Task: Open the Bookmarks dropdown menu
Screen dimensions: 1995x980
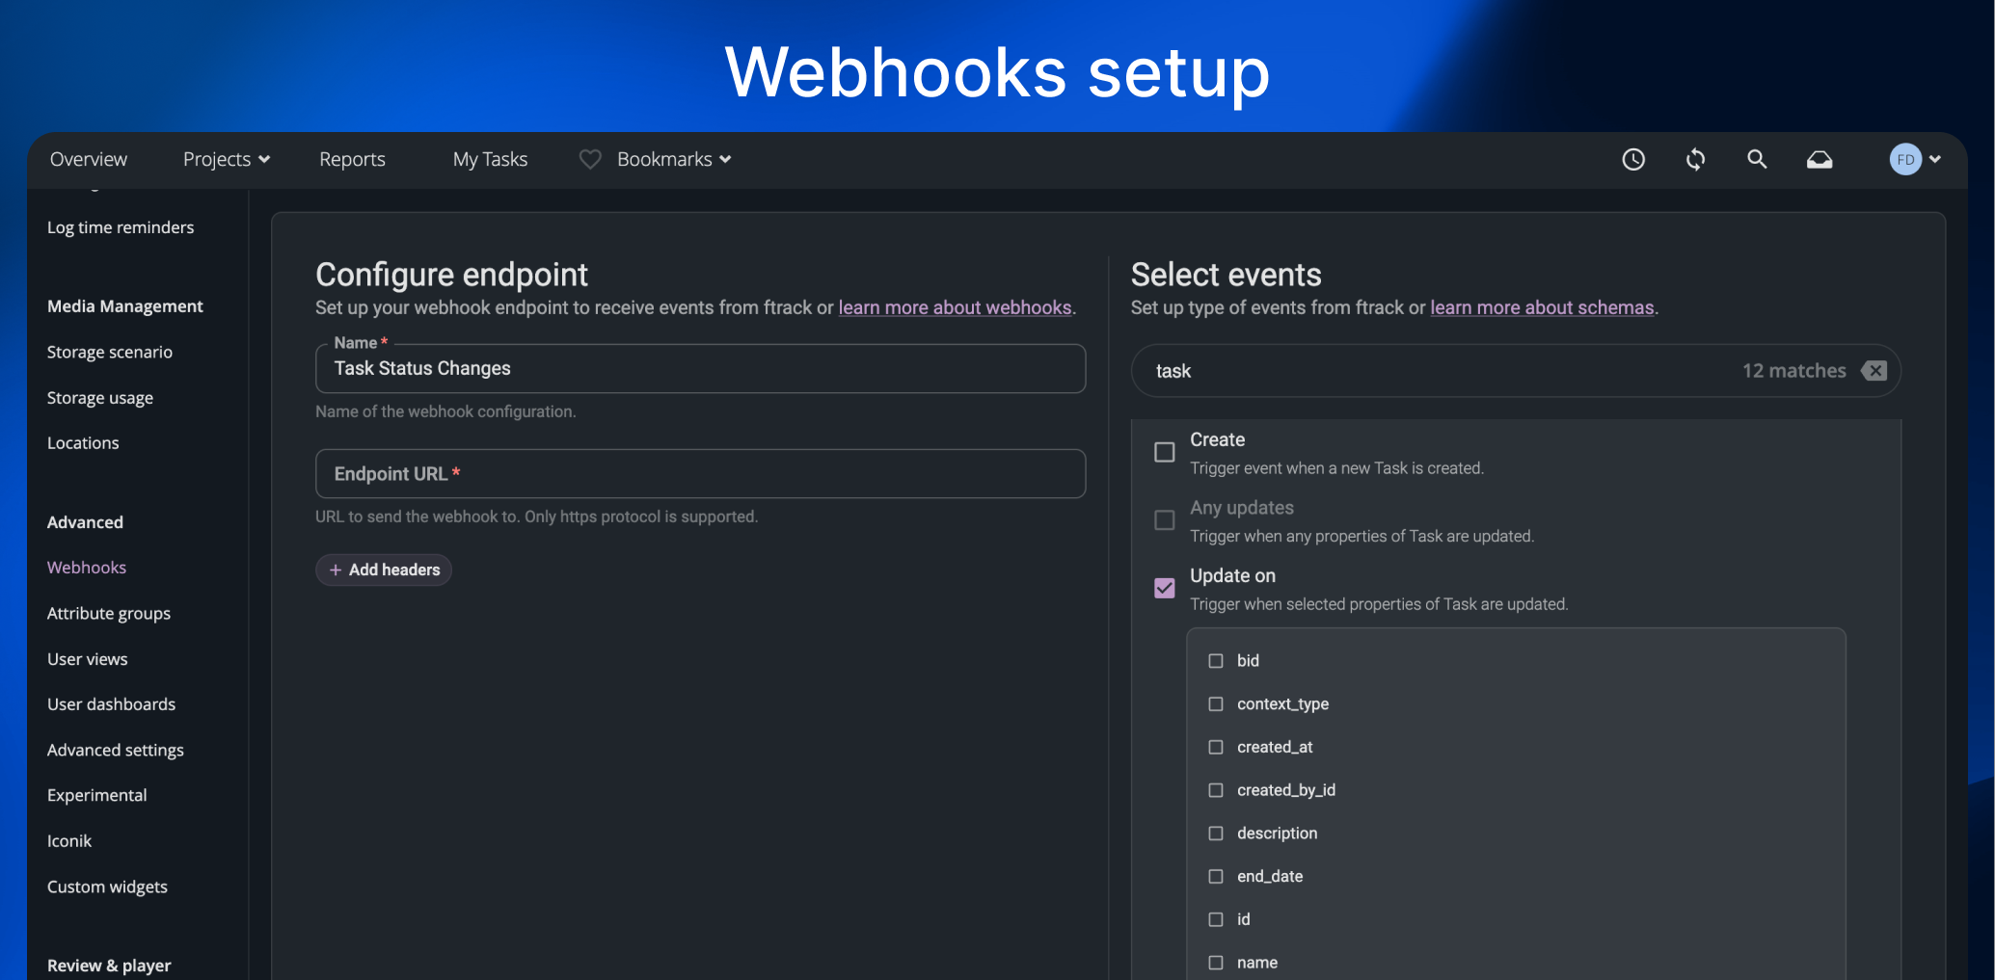Action: pyautogui.click(x=674, y=160)
